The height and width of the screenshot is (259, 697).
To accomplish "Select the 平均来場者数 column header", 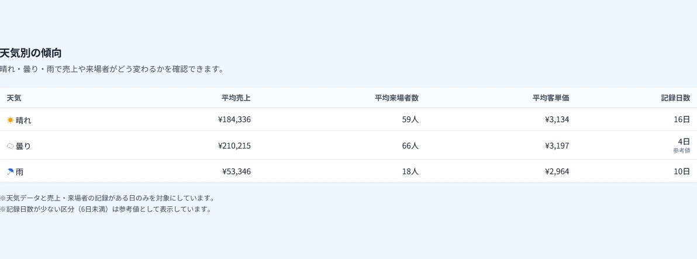I will [396, 98].
